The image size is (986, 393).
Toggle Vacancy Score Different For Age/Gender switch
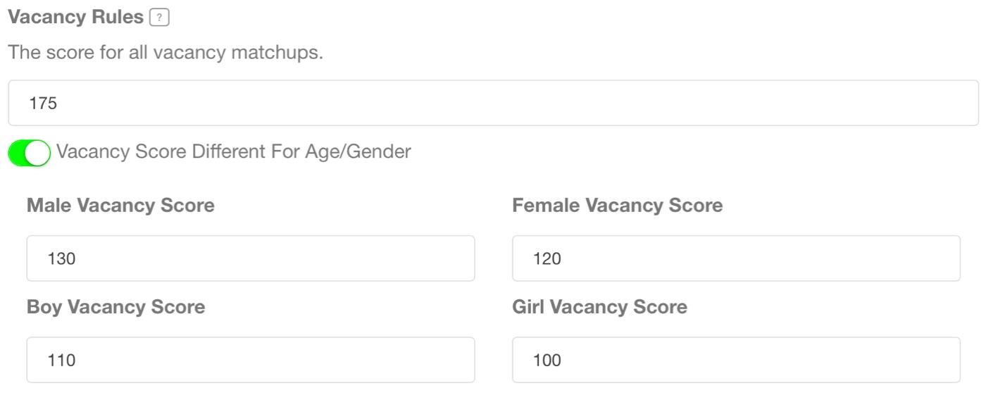pos(30,153)
